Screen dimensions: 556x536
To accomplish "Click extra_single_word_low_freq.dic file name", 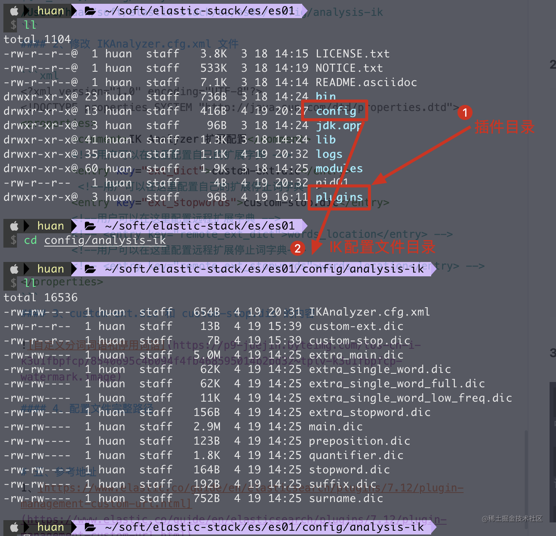I will pyautogui.click(x=410, y=398).
